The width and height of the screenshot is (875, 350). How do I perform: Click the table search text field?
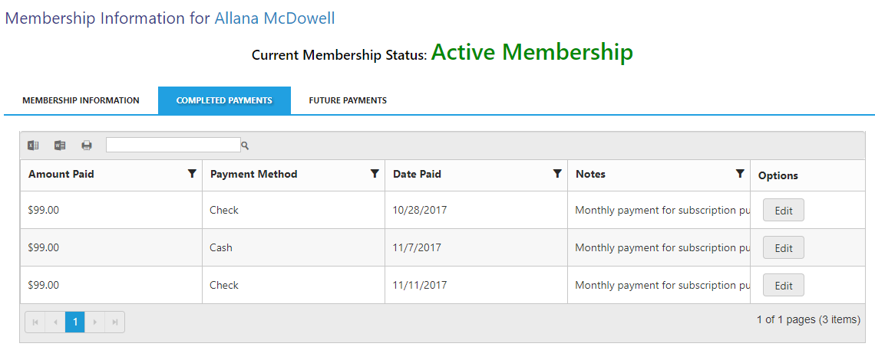point(173,145)
